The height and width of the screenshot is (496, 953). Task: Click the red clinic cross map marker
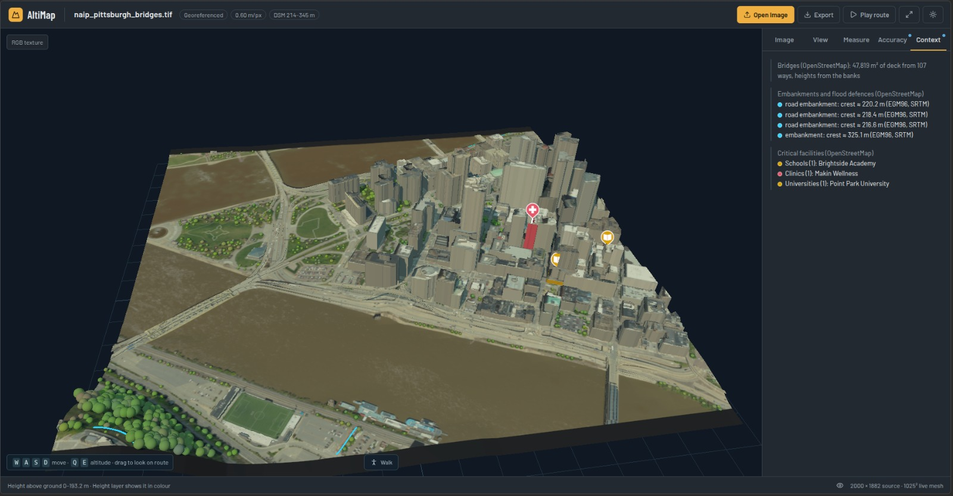(532, 210)
